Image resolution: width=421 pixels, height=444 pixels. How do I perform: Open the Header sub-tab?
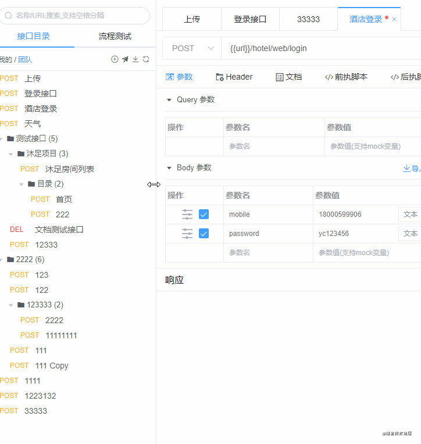coord(234,77)
